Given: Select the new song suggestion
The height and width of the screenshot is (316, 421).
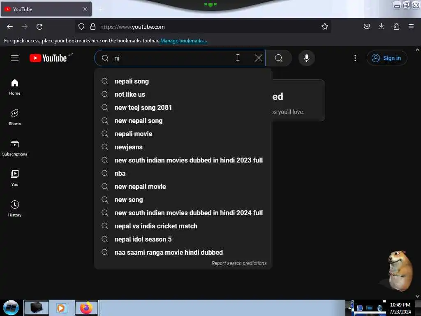Looking at the screenshot, I should pos(183,200).
